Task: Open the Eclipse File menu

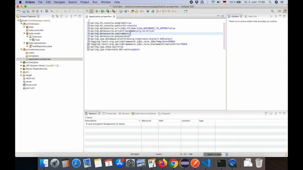Action: (x=40, y=2)
